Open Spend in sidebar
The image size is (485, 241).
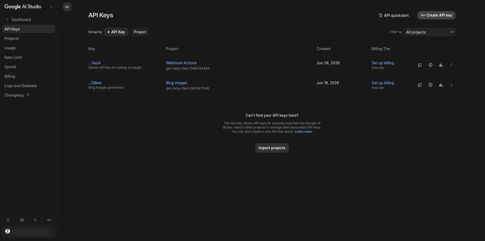[29, 67]
